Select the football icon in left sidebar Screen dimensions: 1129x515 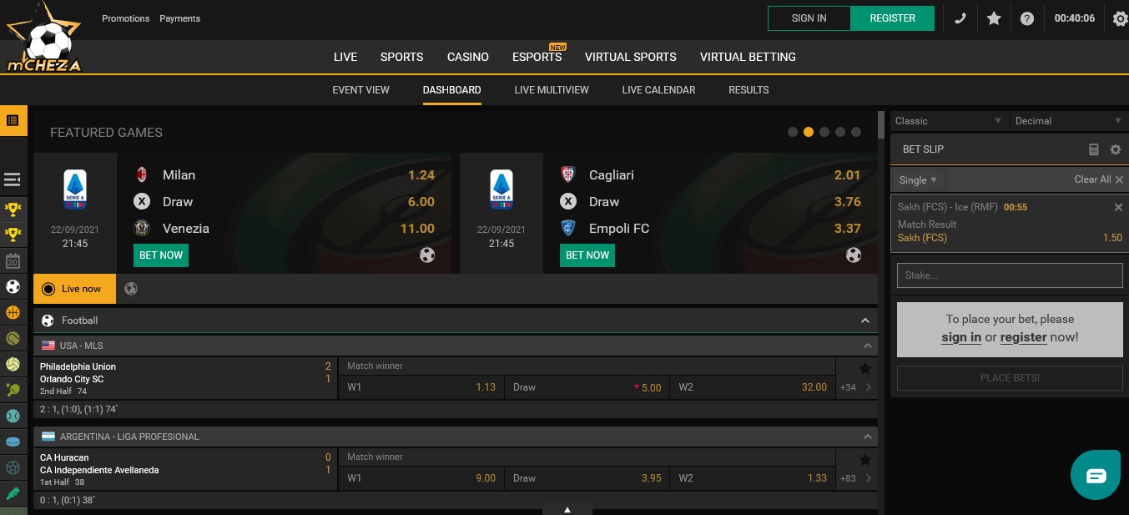[13, 287]
